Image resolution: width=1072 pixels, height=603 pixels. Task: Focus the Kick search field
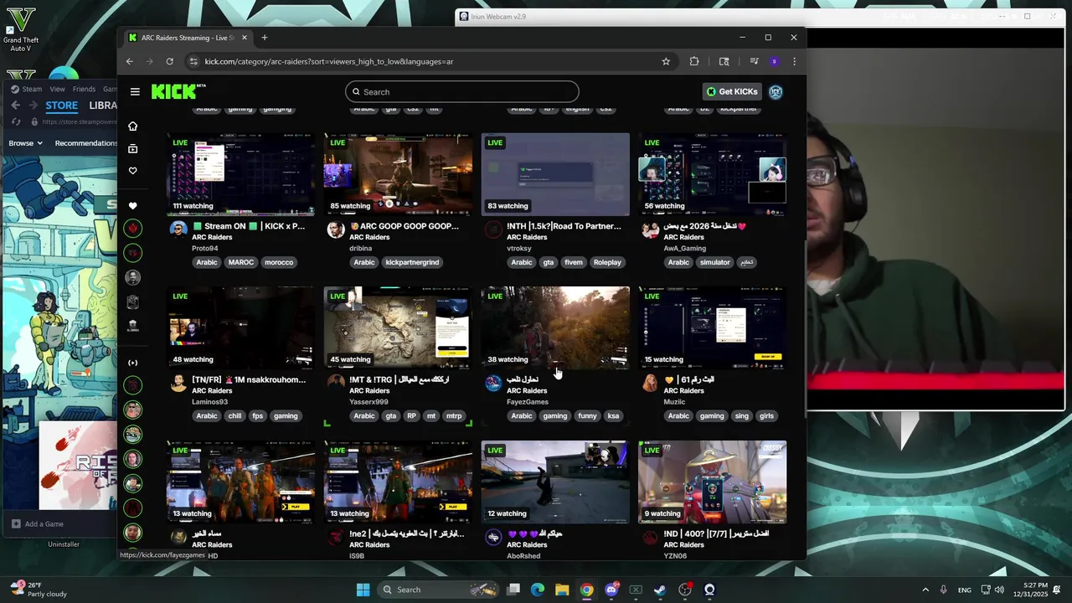pyautogui.click(x=462, y=92)
